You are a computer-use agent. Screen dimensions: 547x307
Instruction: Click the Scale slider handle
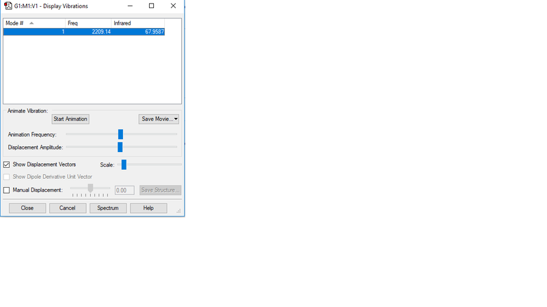pos(124,164)
